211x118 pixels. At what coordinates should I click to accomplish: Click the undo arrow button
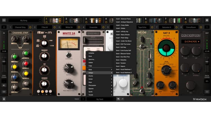118,99
